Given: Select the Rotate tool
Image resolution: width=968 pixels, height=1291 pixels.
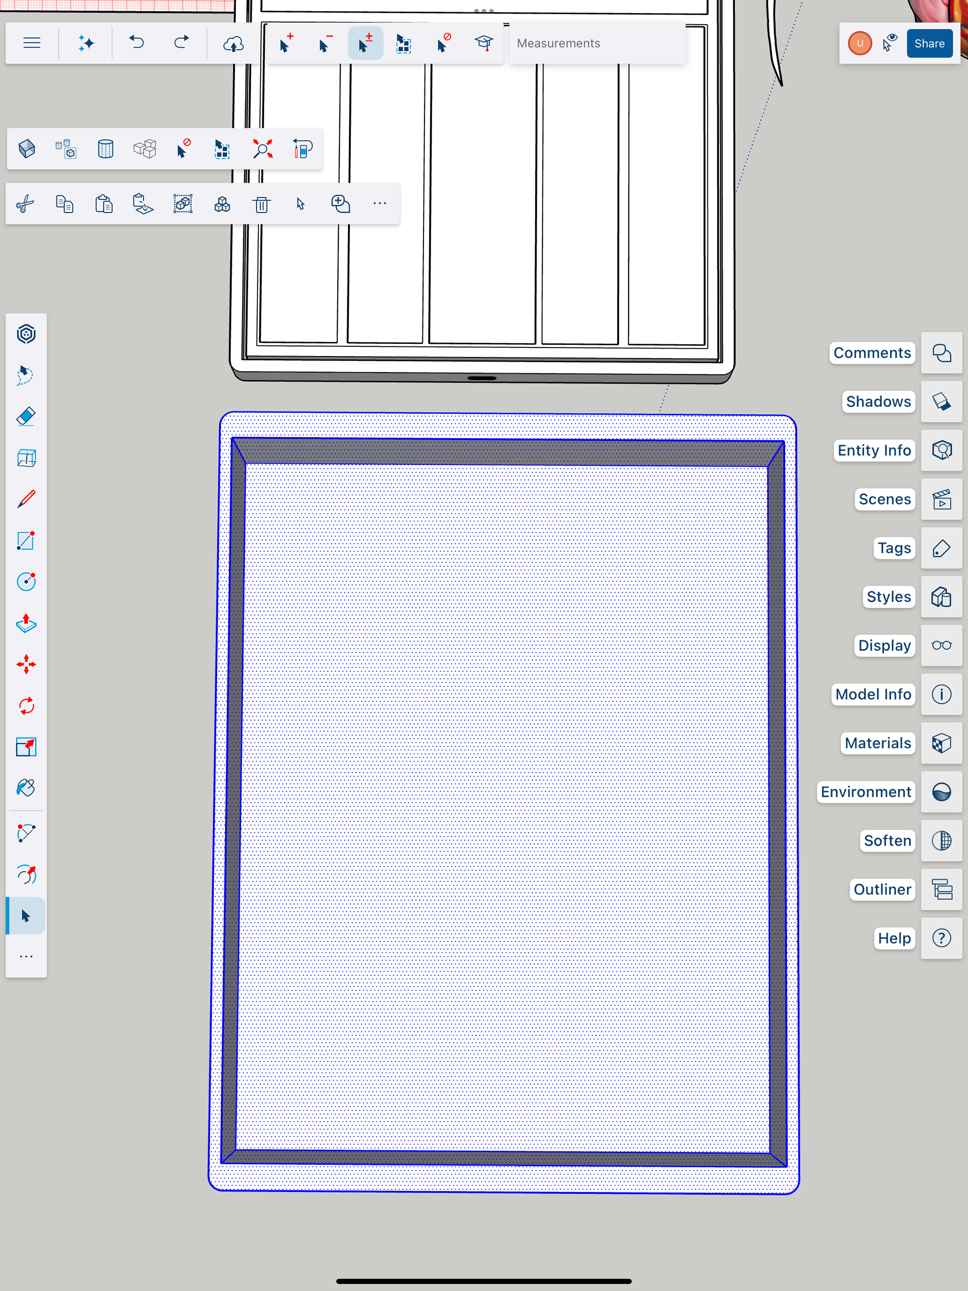Looking at the screenshot, I should point(26,706).
